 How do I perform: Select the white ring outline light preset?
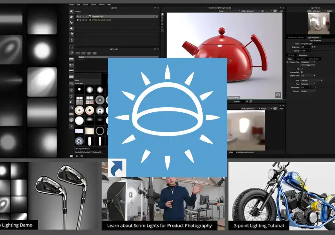(x=100, y=131)
